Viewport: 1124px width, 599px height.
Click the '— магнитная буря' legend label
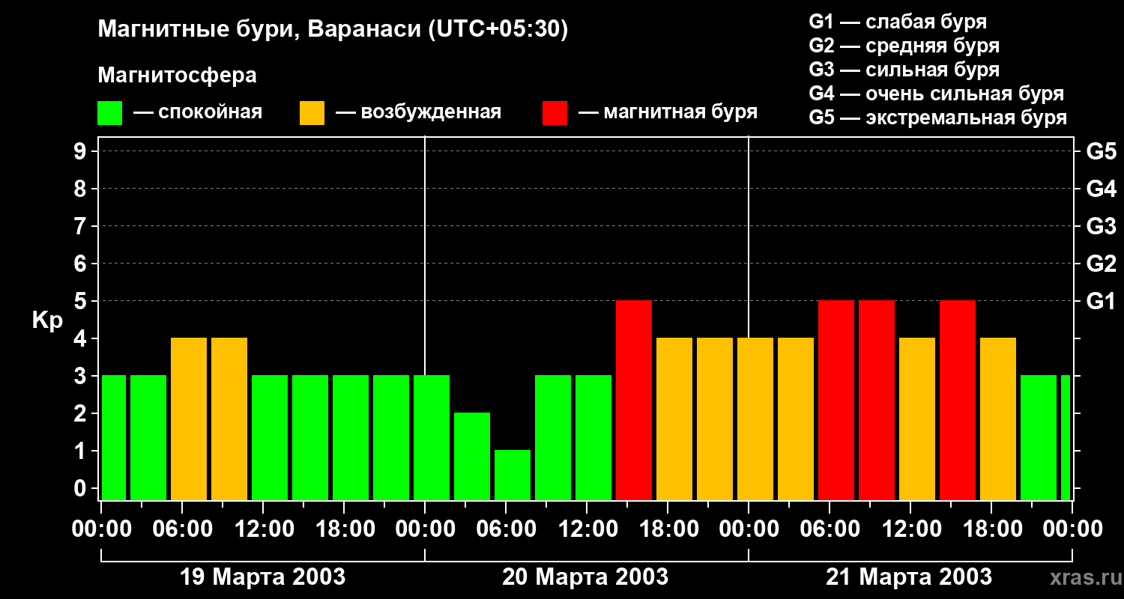tap(668, 112)
